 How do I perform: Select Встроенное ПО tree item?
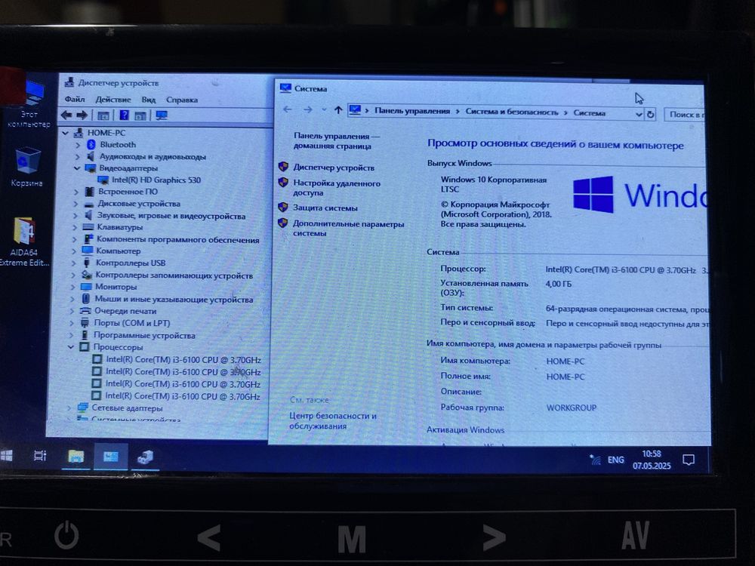pyautogui.click(x=128, y=192)
